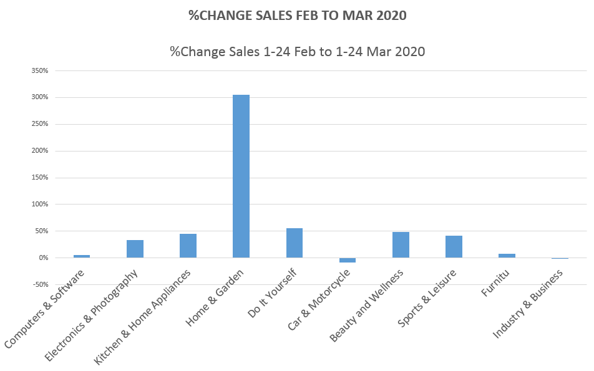594x371 pixels.
Task: Click the negative Car & Motorcycle bar
Action: [x=348, y=260]
